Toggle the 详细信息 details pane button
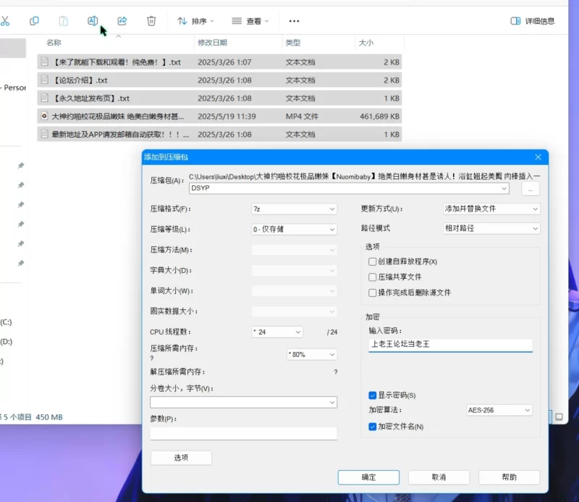The height and width of the screenshot is (502, 579). pos(533,21)
